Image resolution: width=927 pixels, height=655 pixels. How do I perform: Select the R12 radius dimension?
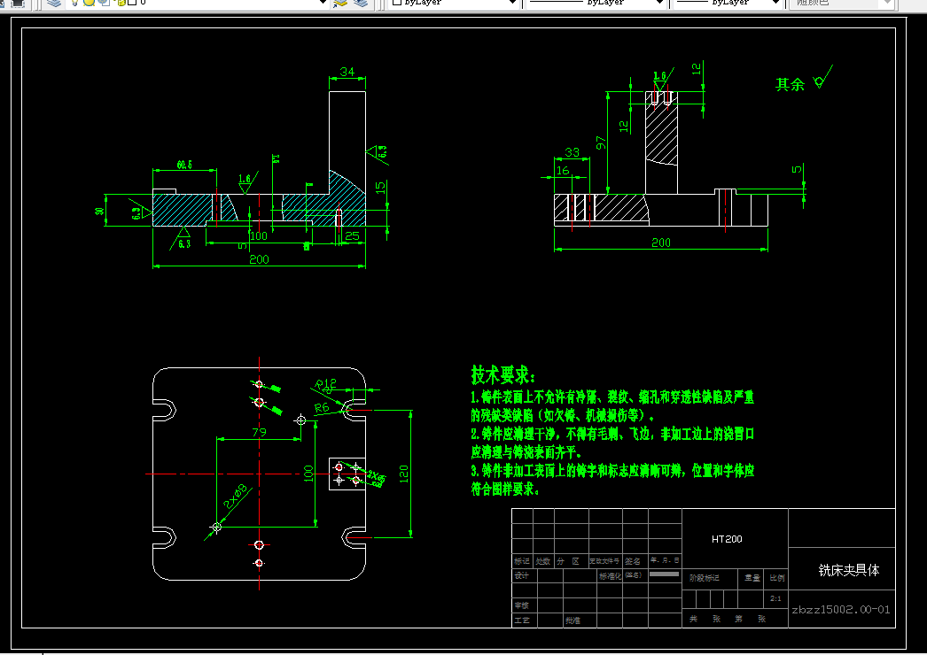point(325,384)
